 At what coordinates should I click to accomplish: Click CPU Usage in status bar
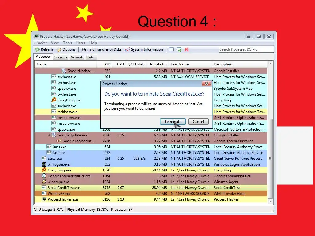pyautogui.click(x=48, y=210)
